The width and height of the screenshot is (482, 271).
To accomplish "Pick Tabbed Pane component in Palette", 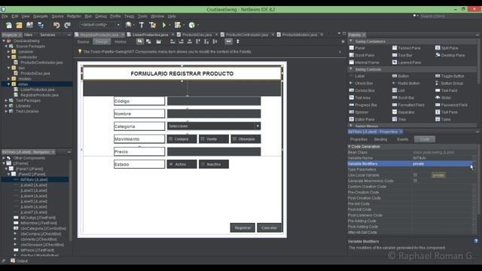I will click(x=407, y=48).
